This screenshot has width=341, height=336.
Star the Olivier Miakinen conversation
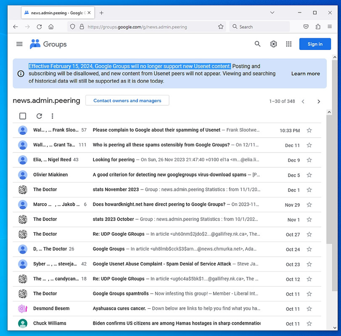309,175
